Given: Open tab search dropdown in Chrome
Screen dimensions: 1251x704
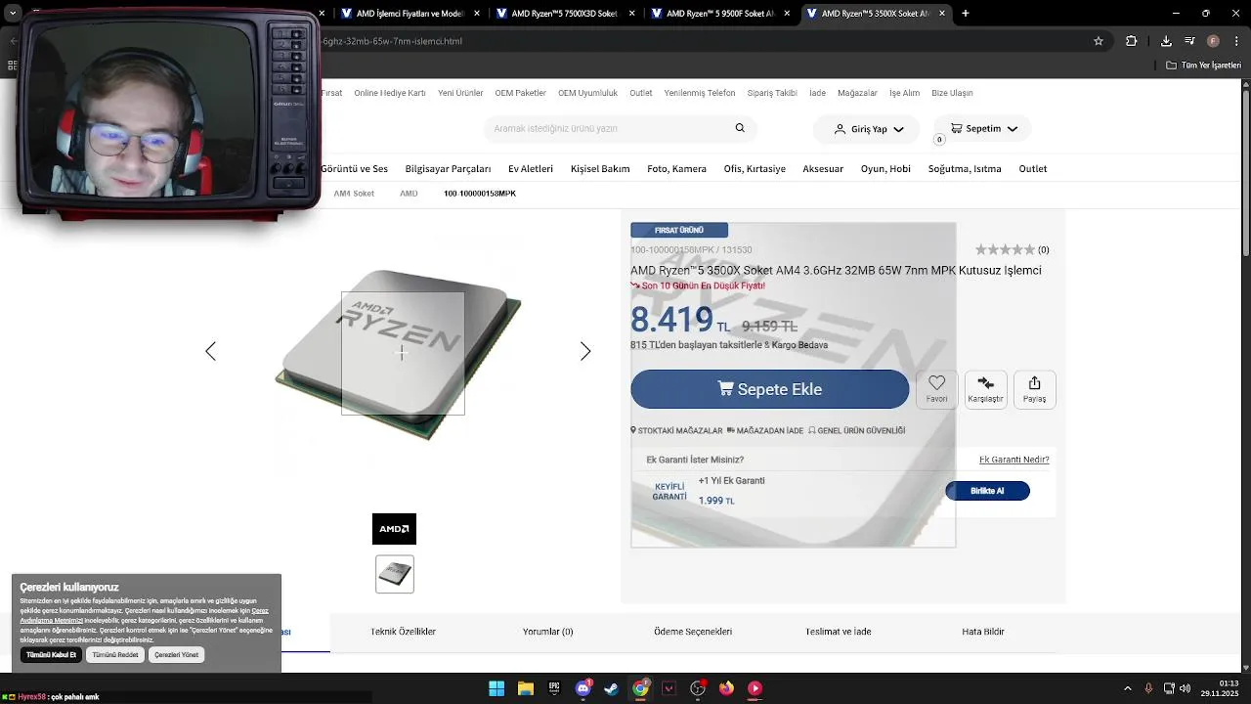Looking at the screenshot, I should [13, 14].
